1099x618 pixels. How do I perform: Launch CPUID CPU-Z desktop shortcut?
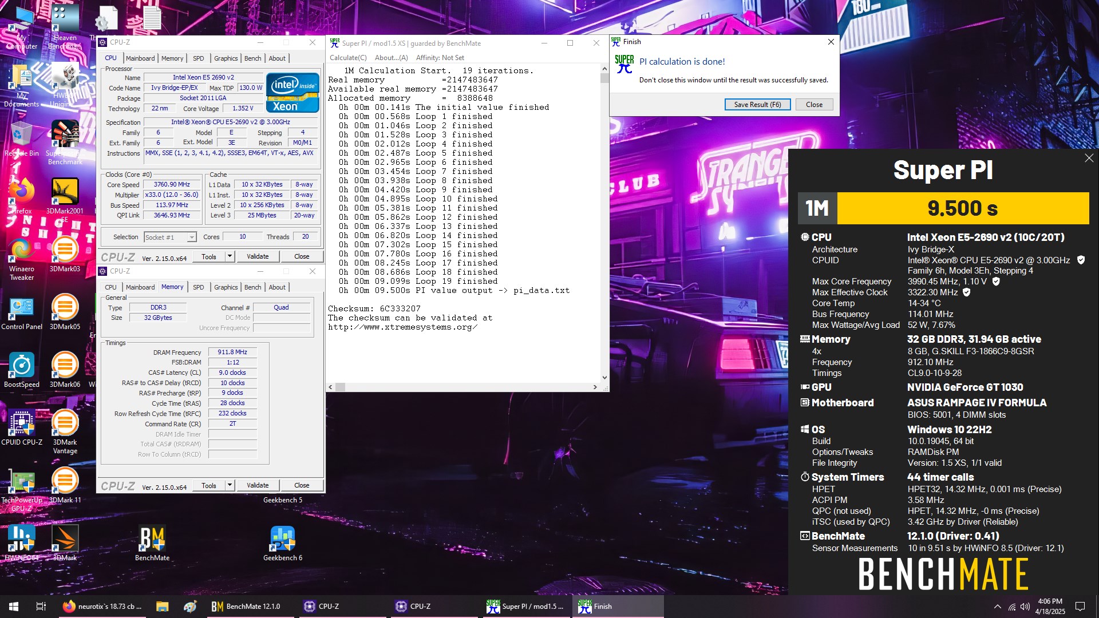coord(22,428)
